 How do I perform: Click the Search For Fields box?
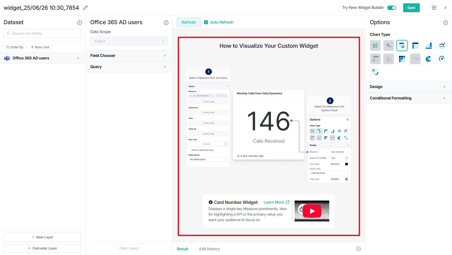click(42, 33)
